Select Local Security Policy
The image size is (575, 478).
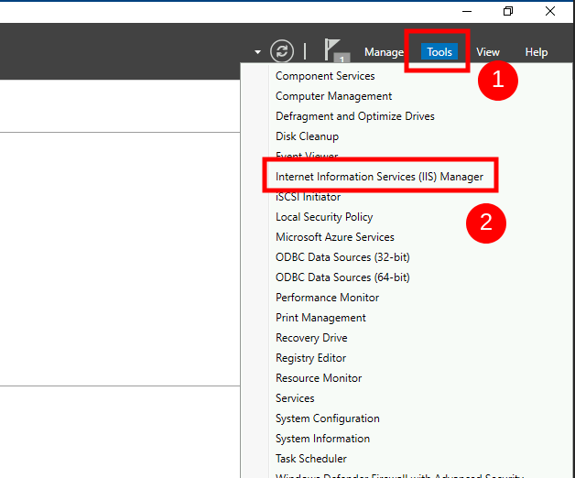click(324, 217)
